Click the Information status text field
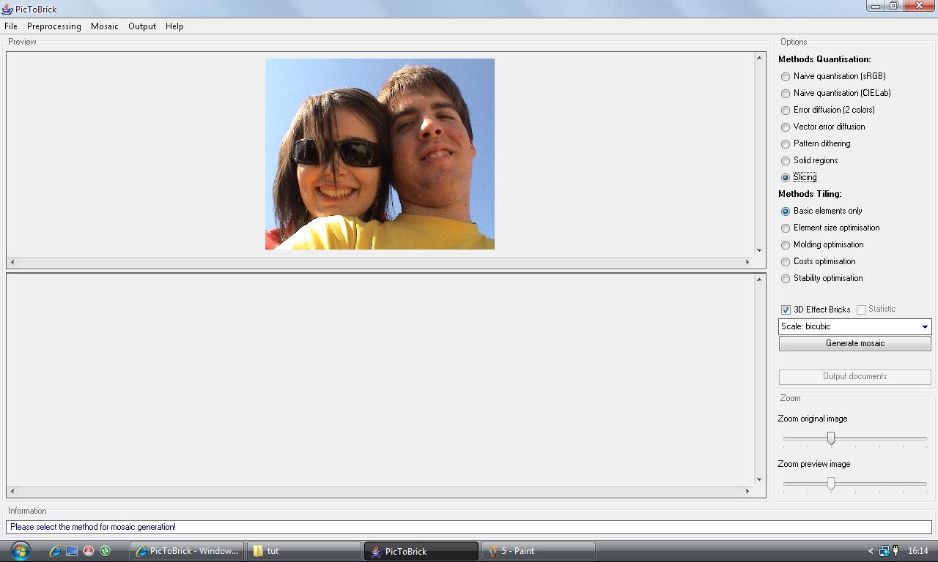The image size is (938, 562). [469, 527]
